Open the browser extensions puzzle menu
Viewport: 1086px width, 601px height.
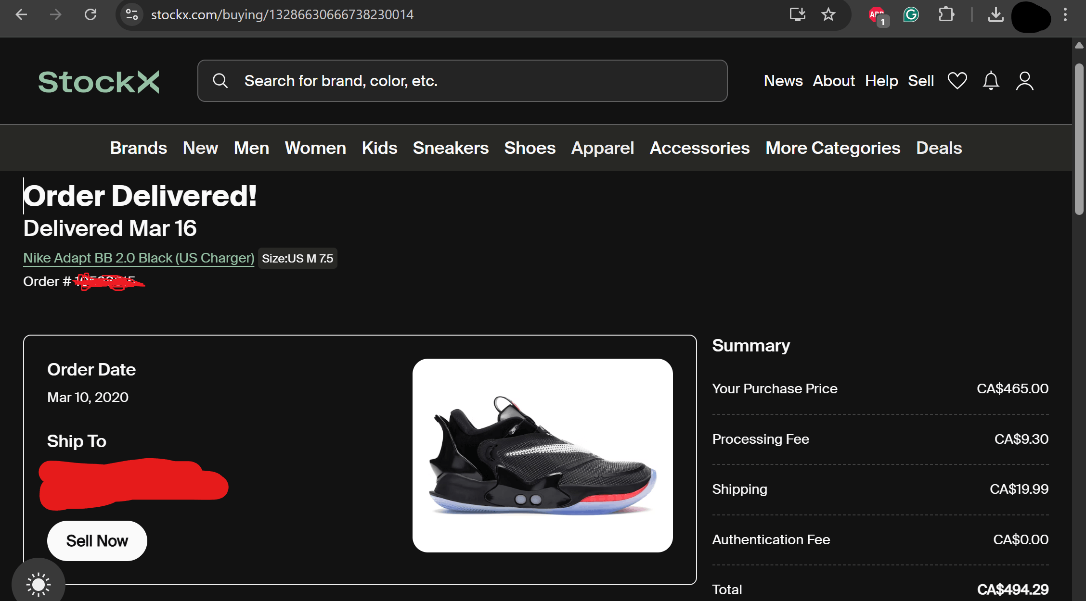click(946, 14)
